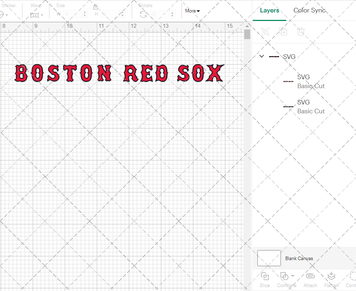Click the Duplicate icon in the Layers panel
356x291 pixels.
tap(283, 32)
